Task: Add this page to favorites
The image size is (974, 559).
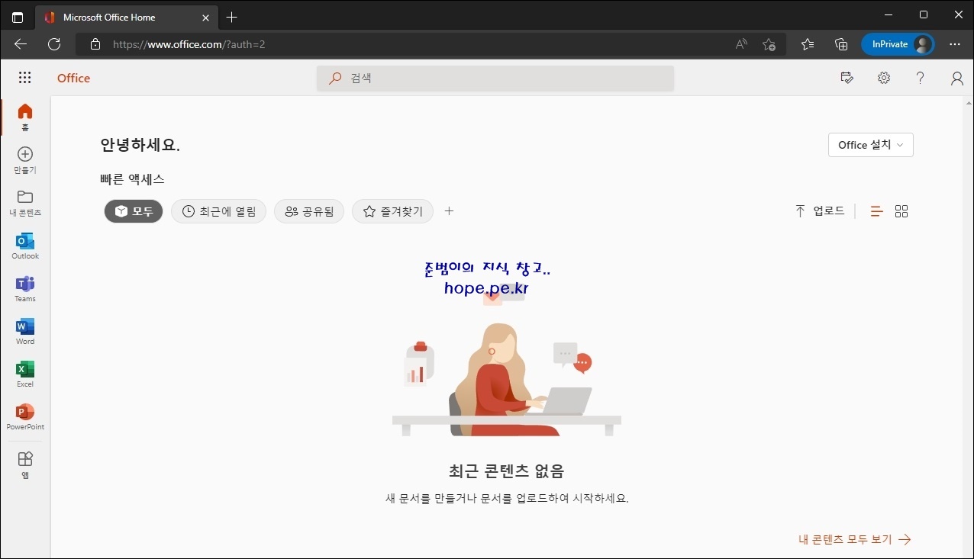Action: (x=769, y=44)
